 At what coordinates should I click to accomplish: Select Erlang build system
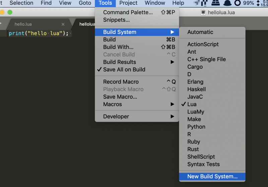click(212, 82)
